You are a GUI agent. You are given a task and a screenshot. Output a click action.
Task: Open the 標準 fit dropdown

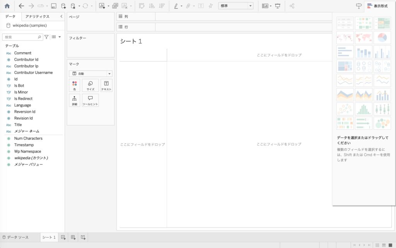click(x=236, y=6)
